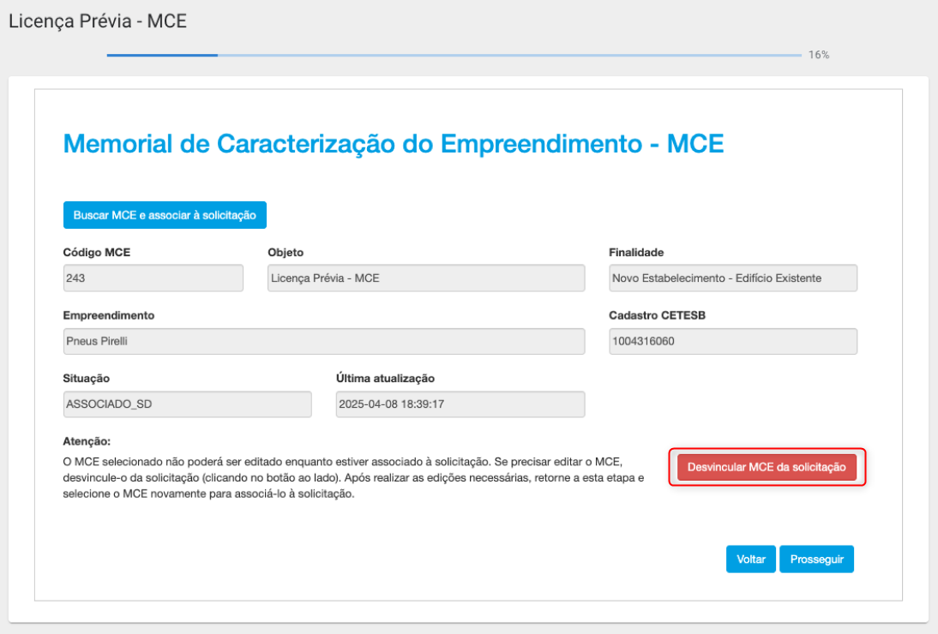Image resolution: width=938 pixels, height=634 pixels.
Task: Click the Objeto label
Action: [x=286, y=252]
